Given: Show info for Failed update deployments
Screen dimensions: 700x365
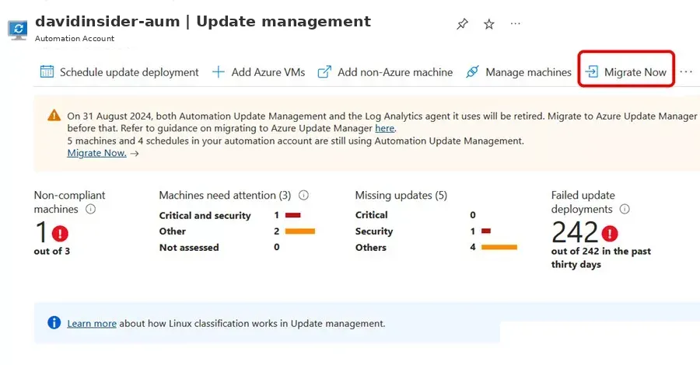Looking at the screenshot, I should pyautogui.click(x=625, y=209).
